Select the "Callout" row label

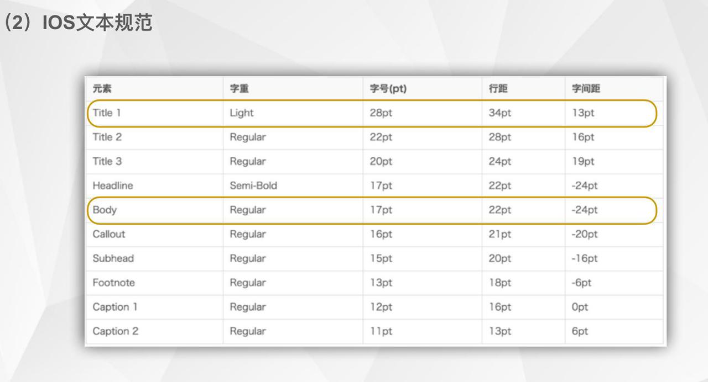[x=109, y=234]
